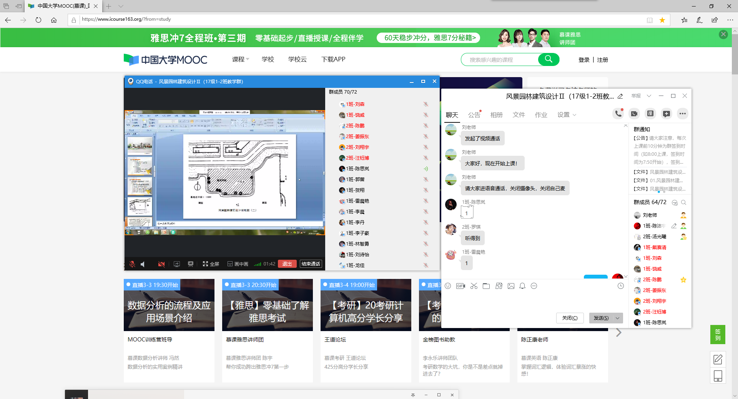
Task: Switch to the 公告 tab
Action: [474, 115]
